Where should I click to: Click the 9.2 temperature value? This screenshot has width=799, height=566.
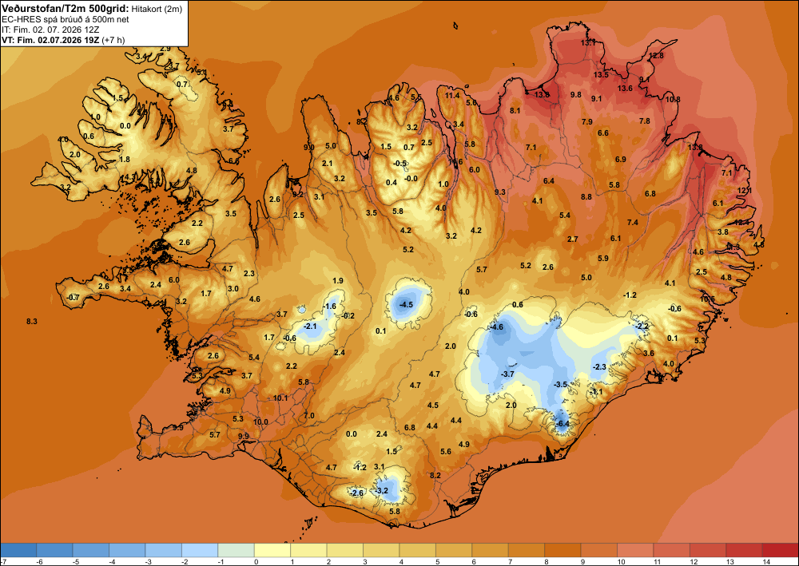297,195
